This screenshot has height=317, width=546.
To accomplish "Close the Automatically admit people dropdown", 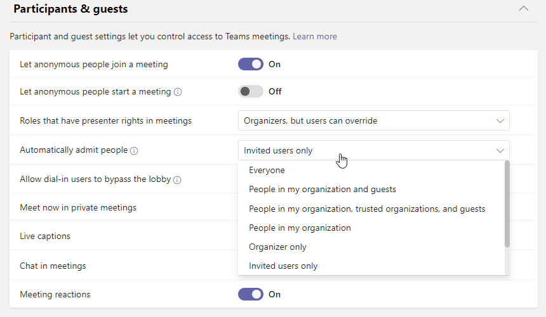I will click(500, 150).
